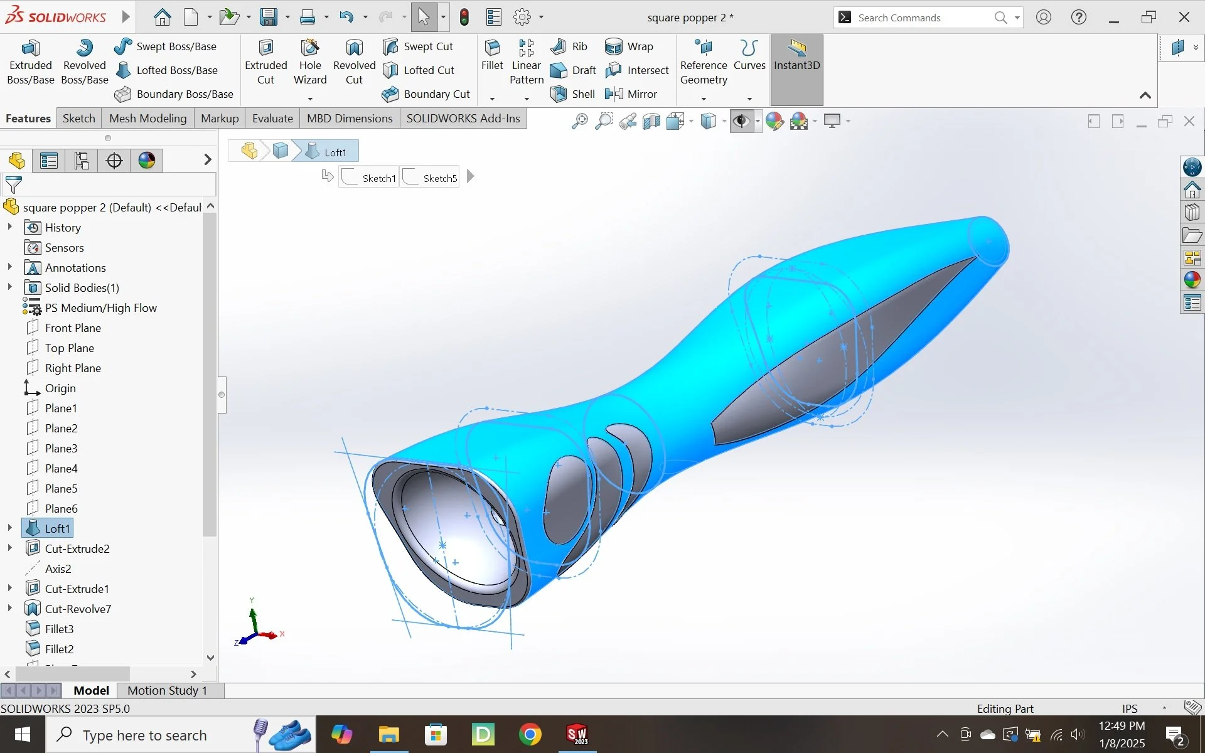Click the Extruded Cut tool icon
The width and height of the screenshot is (1205, 753).
coord(265,49)
